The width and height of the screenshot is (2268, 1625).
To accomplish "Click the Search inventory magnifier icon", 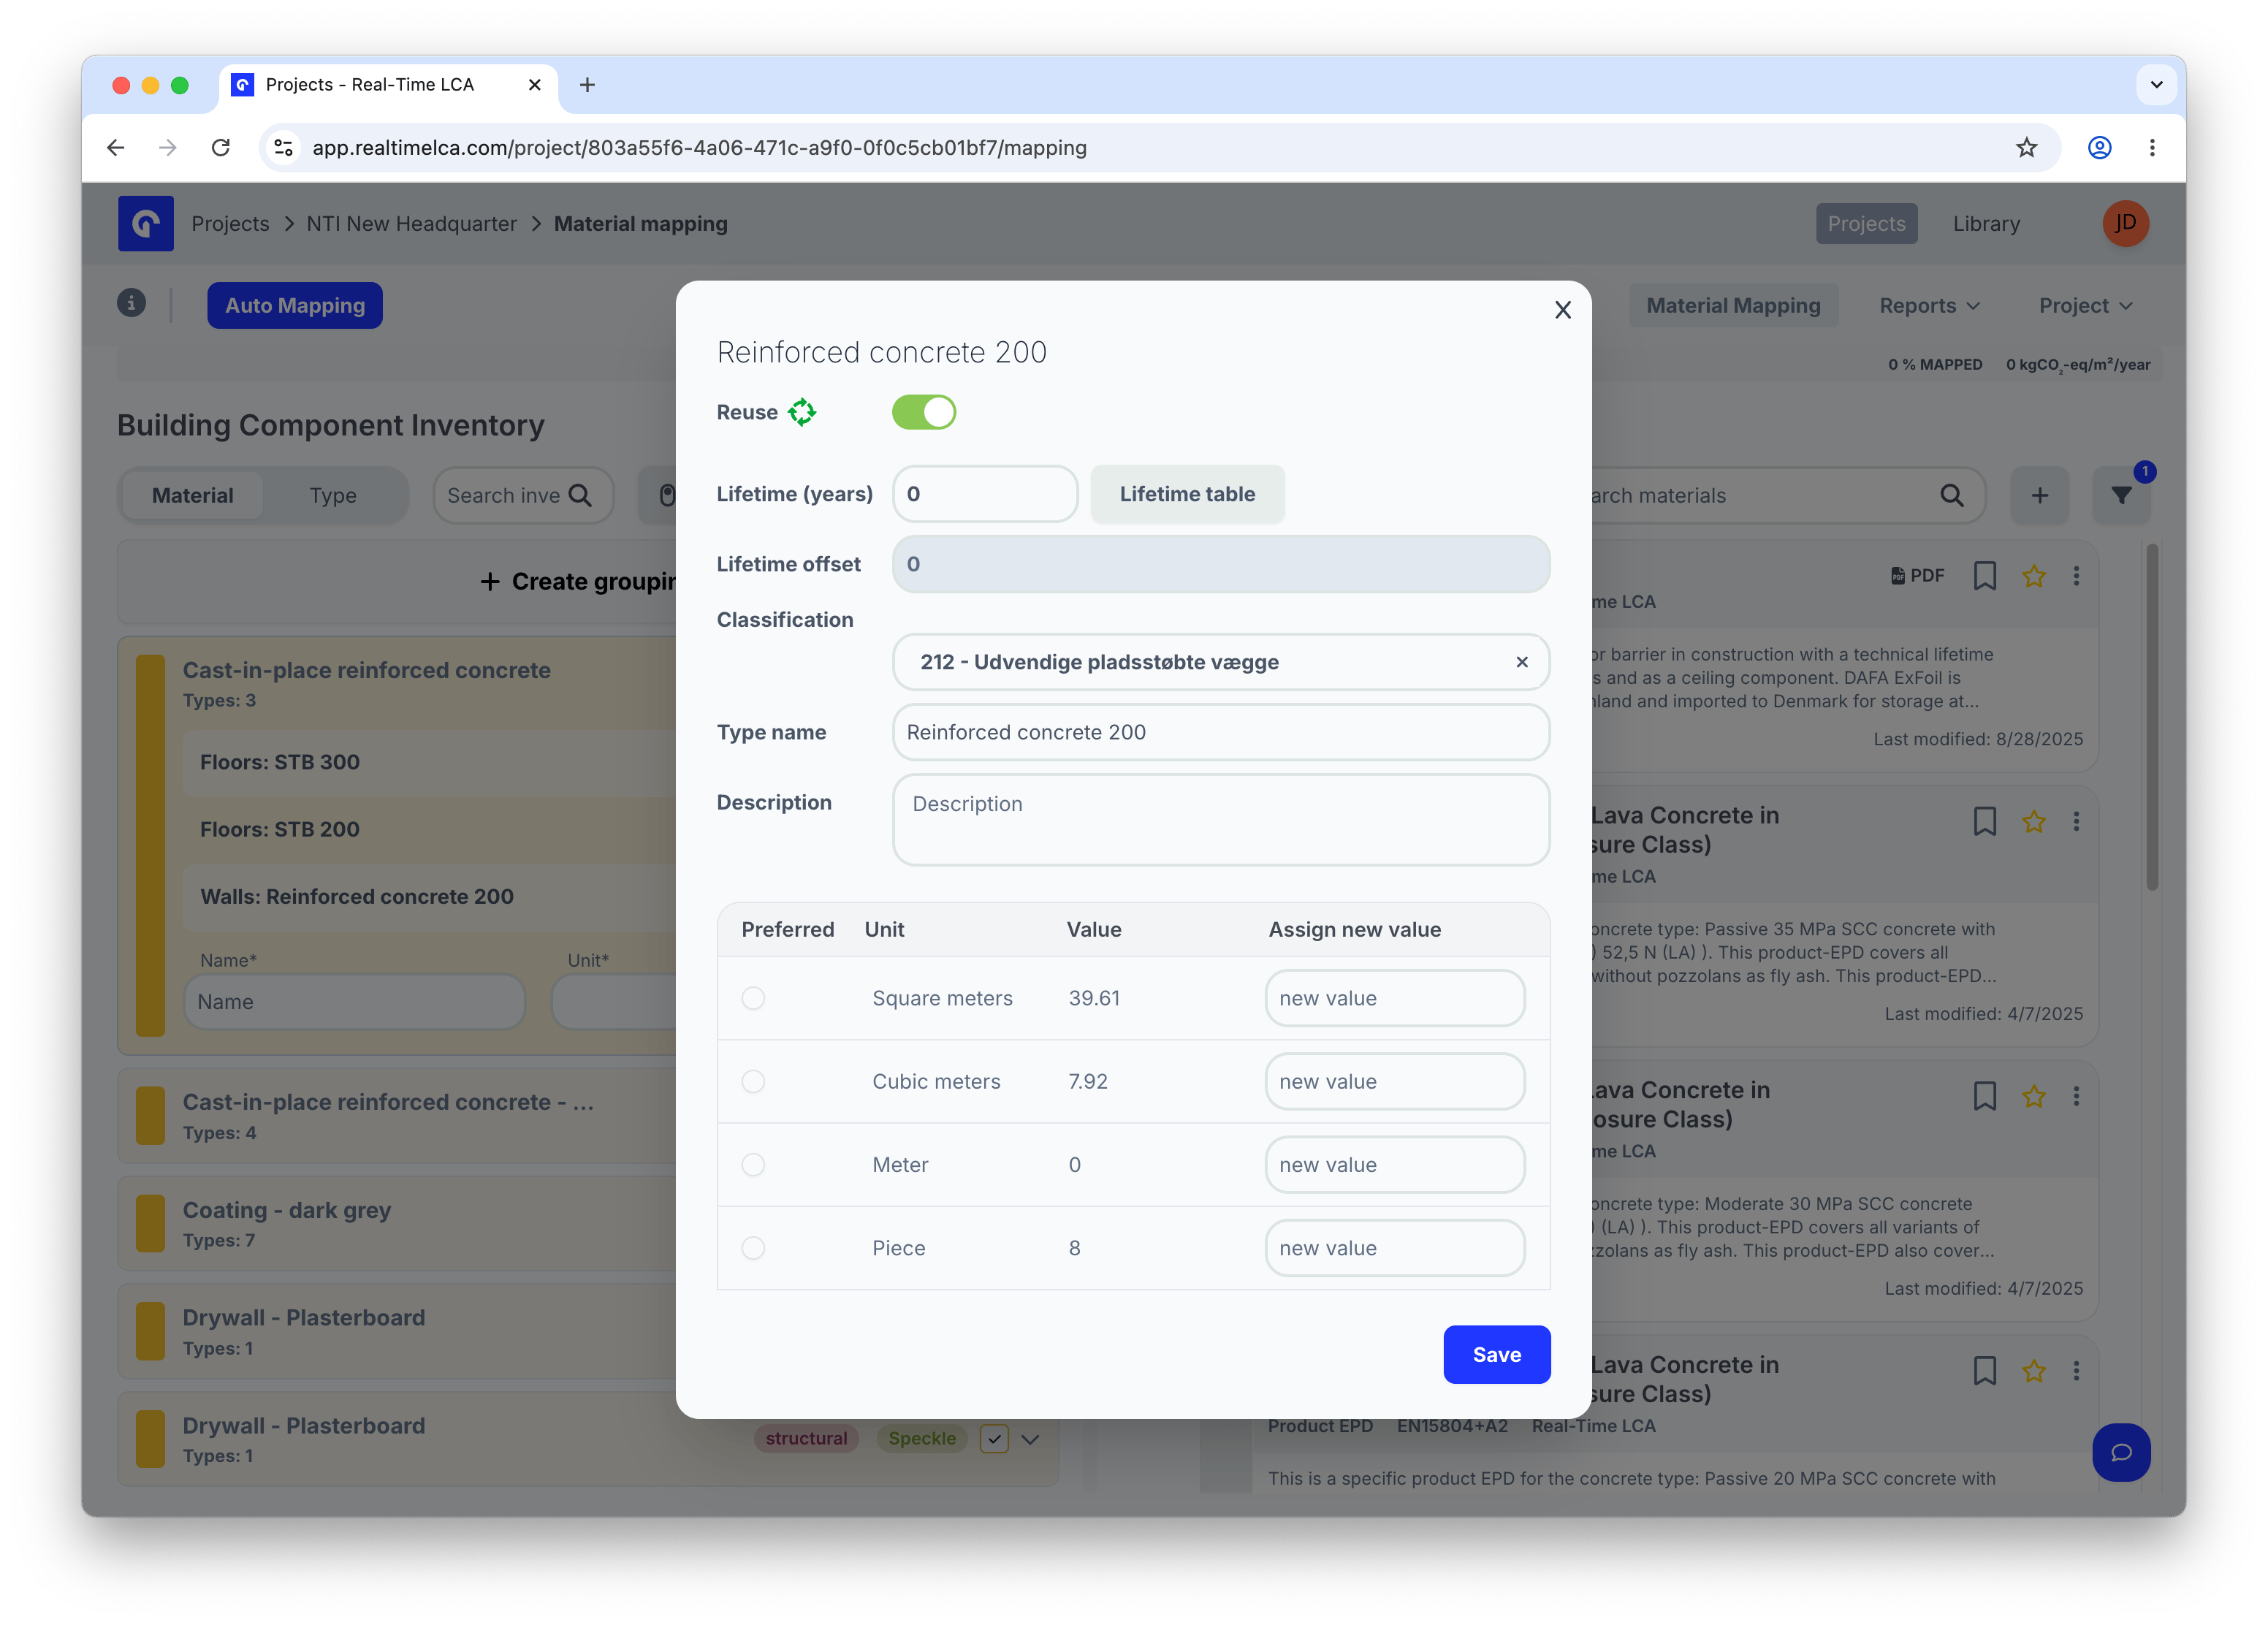I will pyautogui.click(x=580, y=495).
